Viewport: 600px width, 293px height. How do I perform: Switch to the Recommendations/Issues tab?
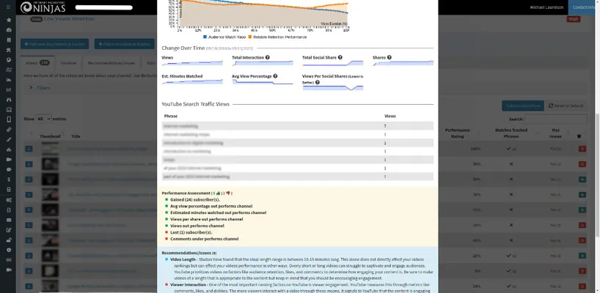pyautogui.click(x=111, y=64)
